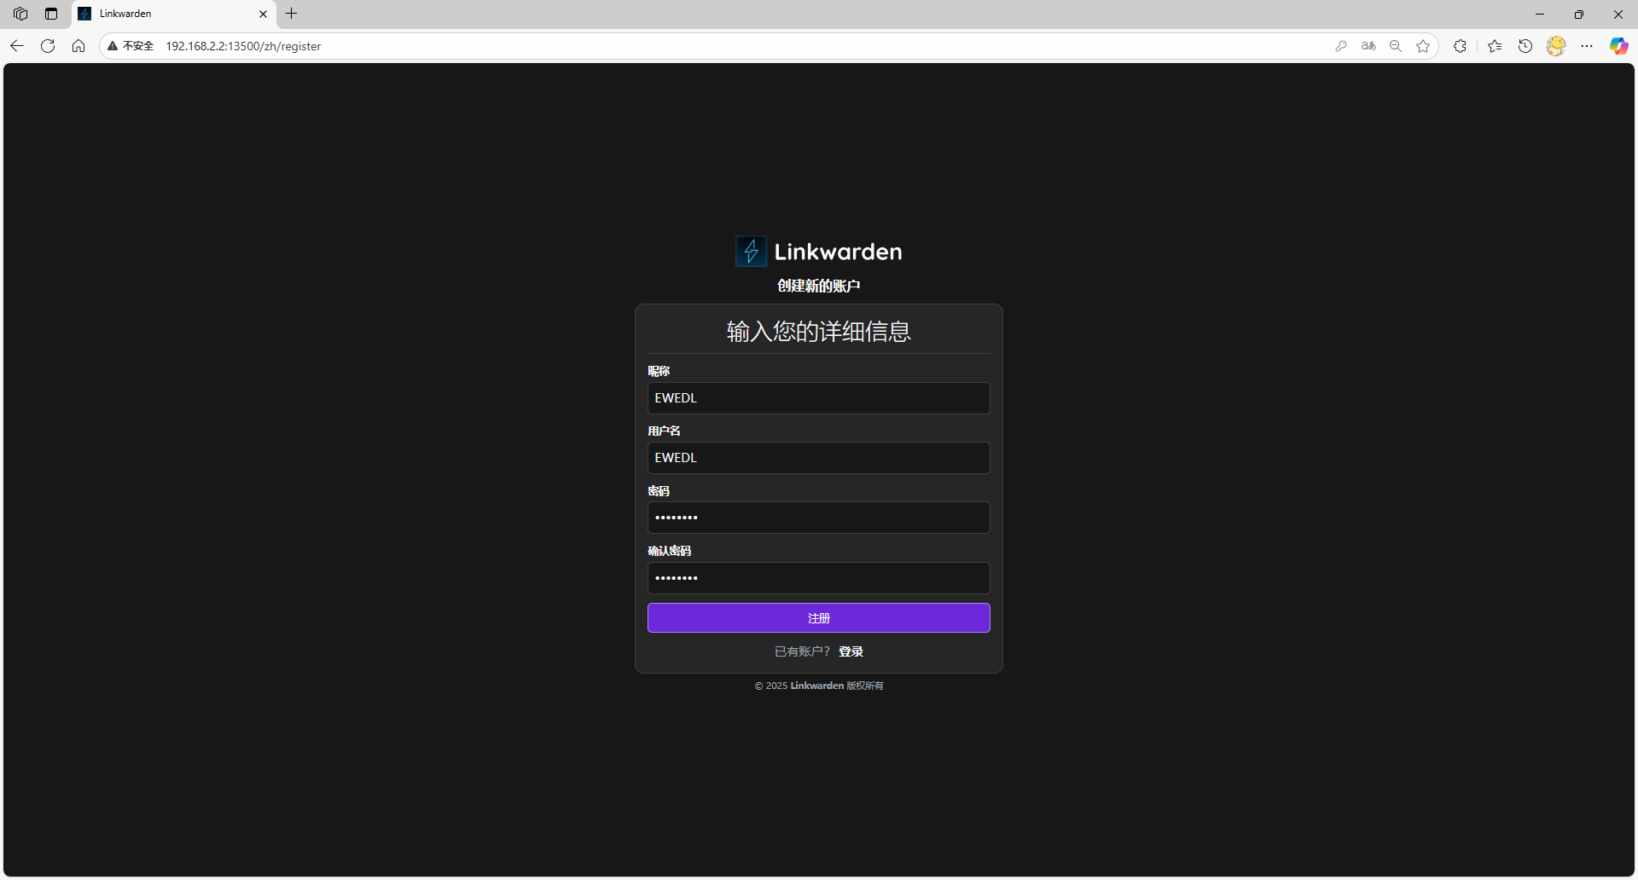Viewport: 1638px width, 880px height.
Task: Open the tab actions menu
Action: coord(51,14)
